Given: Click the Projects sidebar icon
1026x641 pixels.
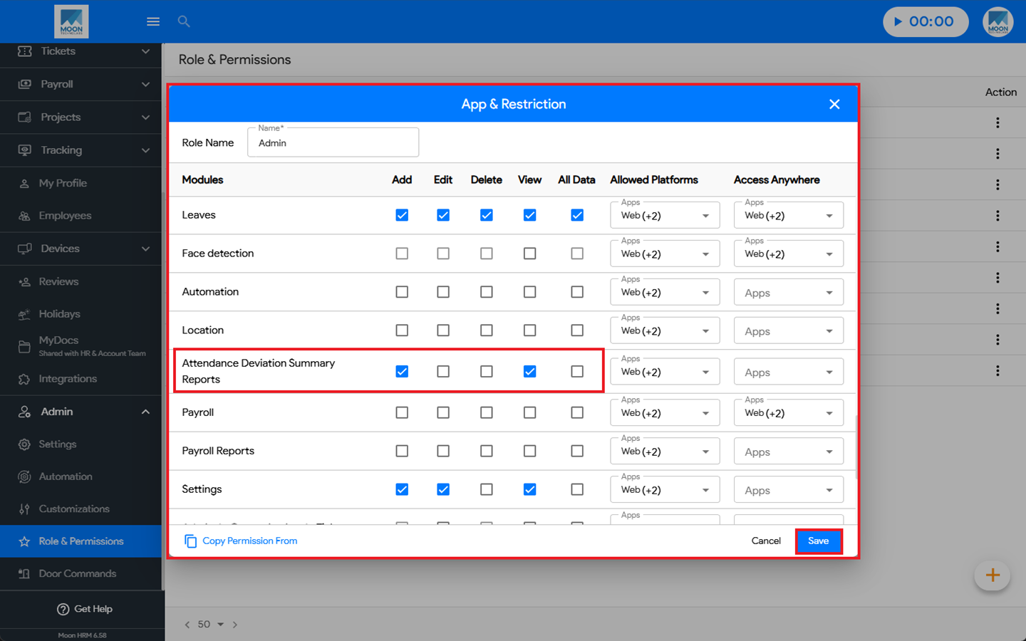Looking at the screenshot, I should 25,117.
